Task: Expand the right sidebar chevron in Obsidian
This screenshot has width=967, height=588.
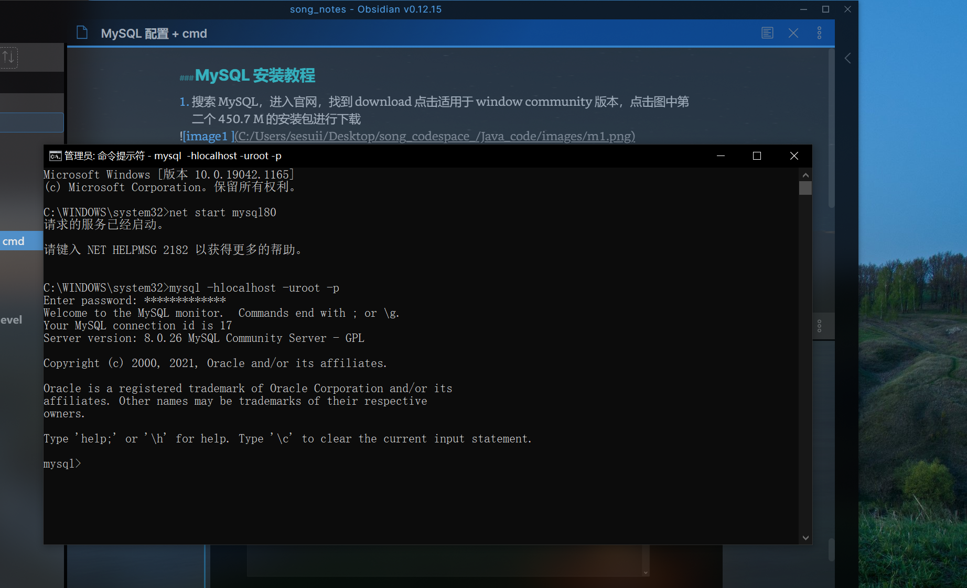Action: [x=847, y=58]
